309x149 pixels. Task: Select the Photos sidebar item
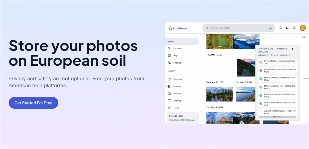tap(182, 42)
